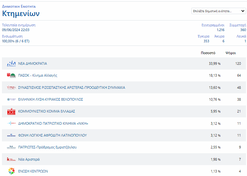Click the 21 votes value
The image size is (247, 176).
click(x=239, y=112)
